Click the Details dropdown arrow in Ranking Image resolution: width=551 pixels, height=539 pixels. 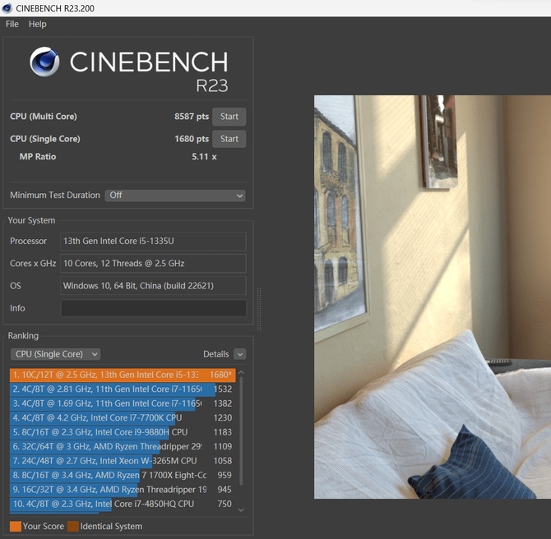(239, 354)
